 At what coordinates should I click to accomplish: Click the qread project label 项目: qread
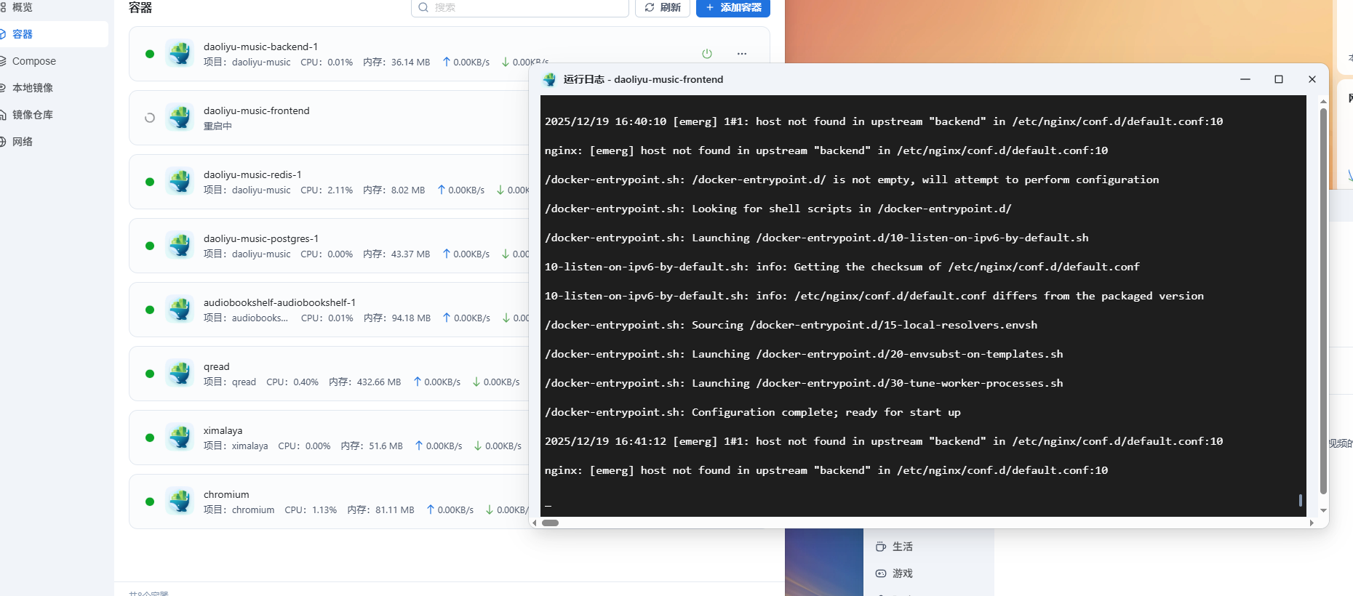230,382
